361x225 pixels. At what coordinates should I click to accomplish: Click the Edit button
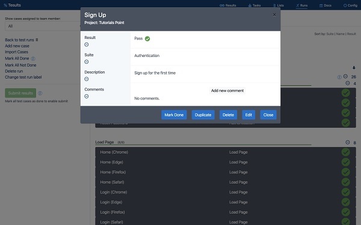(x=248, y=115)
